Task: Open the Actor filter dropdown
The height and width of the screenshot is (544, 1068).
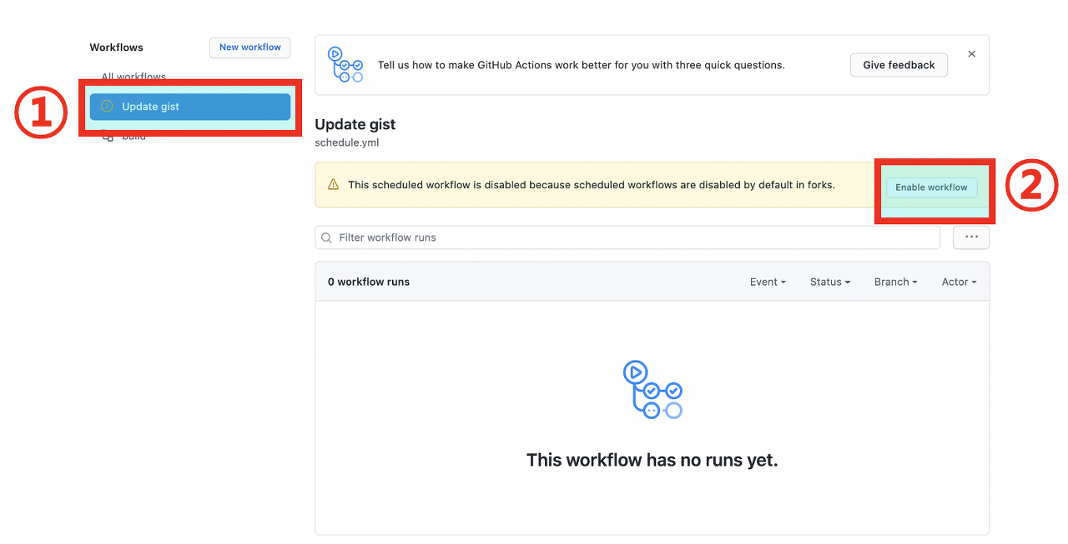Action: 959,282
